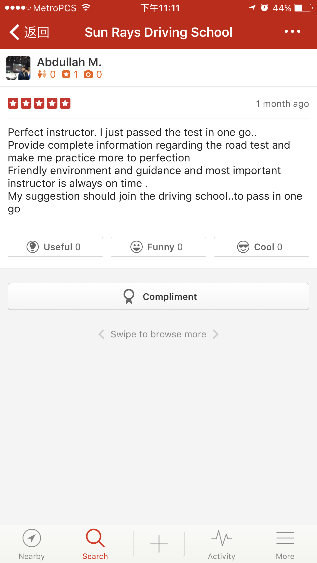This screenshot has width=317, height=563.
Task: Mark review as Cool
Action: point(261,247)
